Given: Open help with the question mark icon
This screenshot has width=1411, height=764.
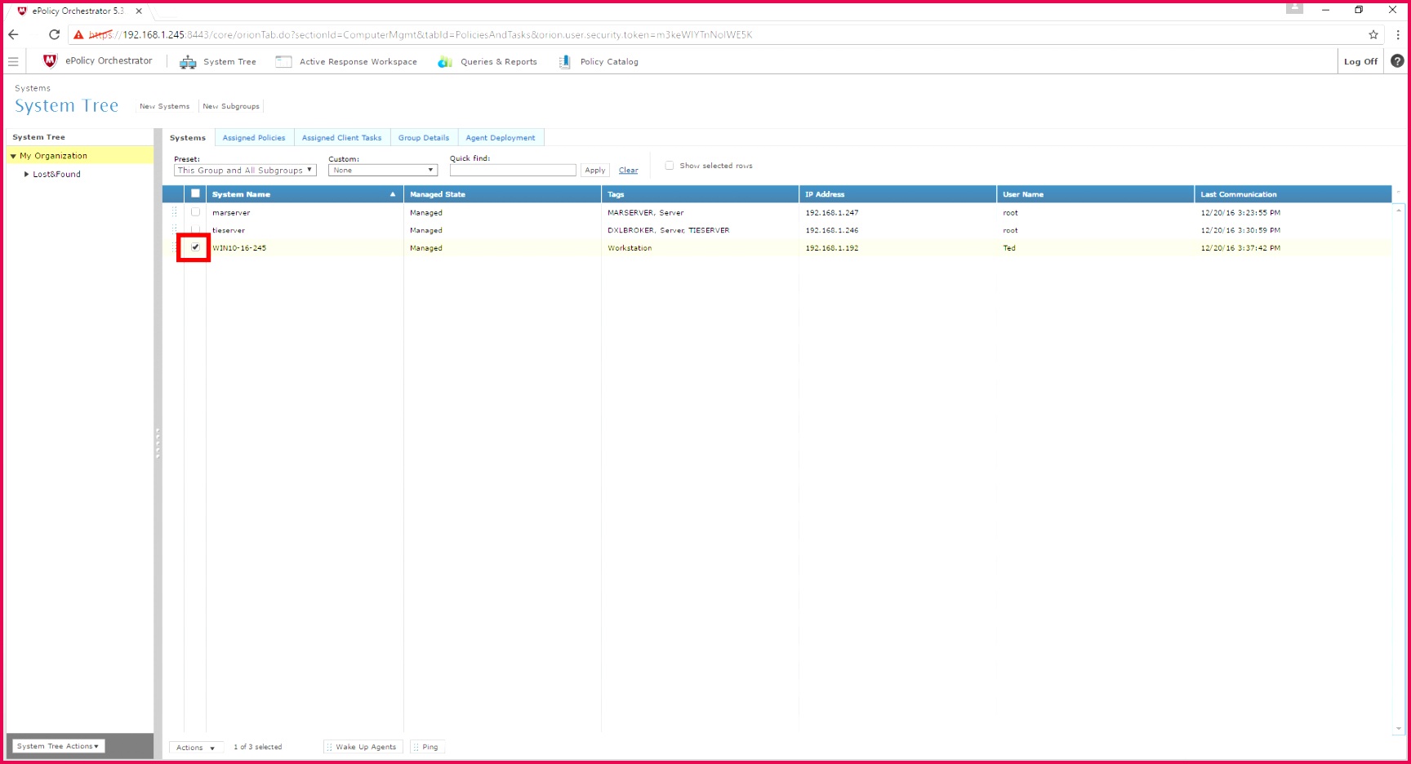Looking at the screenshot, I should (1397, 61).
